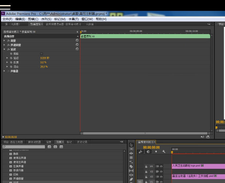The image size is (225, 183).
Task: Enable the 旁路 bypass checkbox
Action: [41, 54]
